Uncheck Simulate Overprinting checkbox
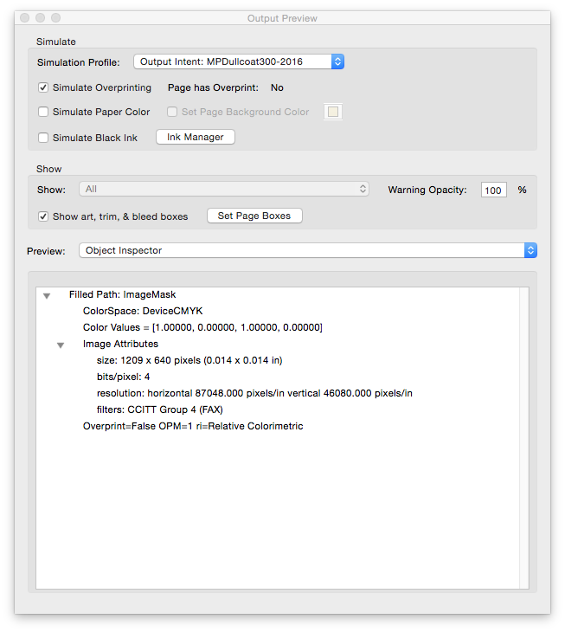Viewport: 565px width, 632px height. click(x=43, y=87)
